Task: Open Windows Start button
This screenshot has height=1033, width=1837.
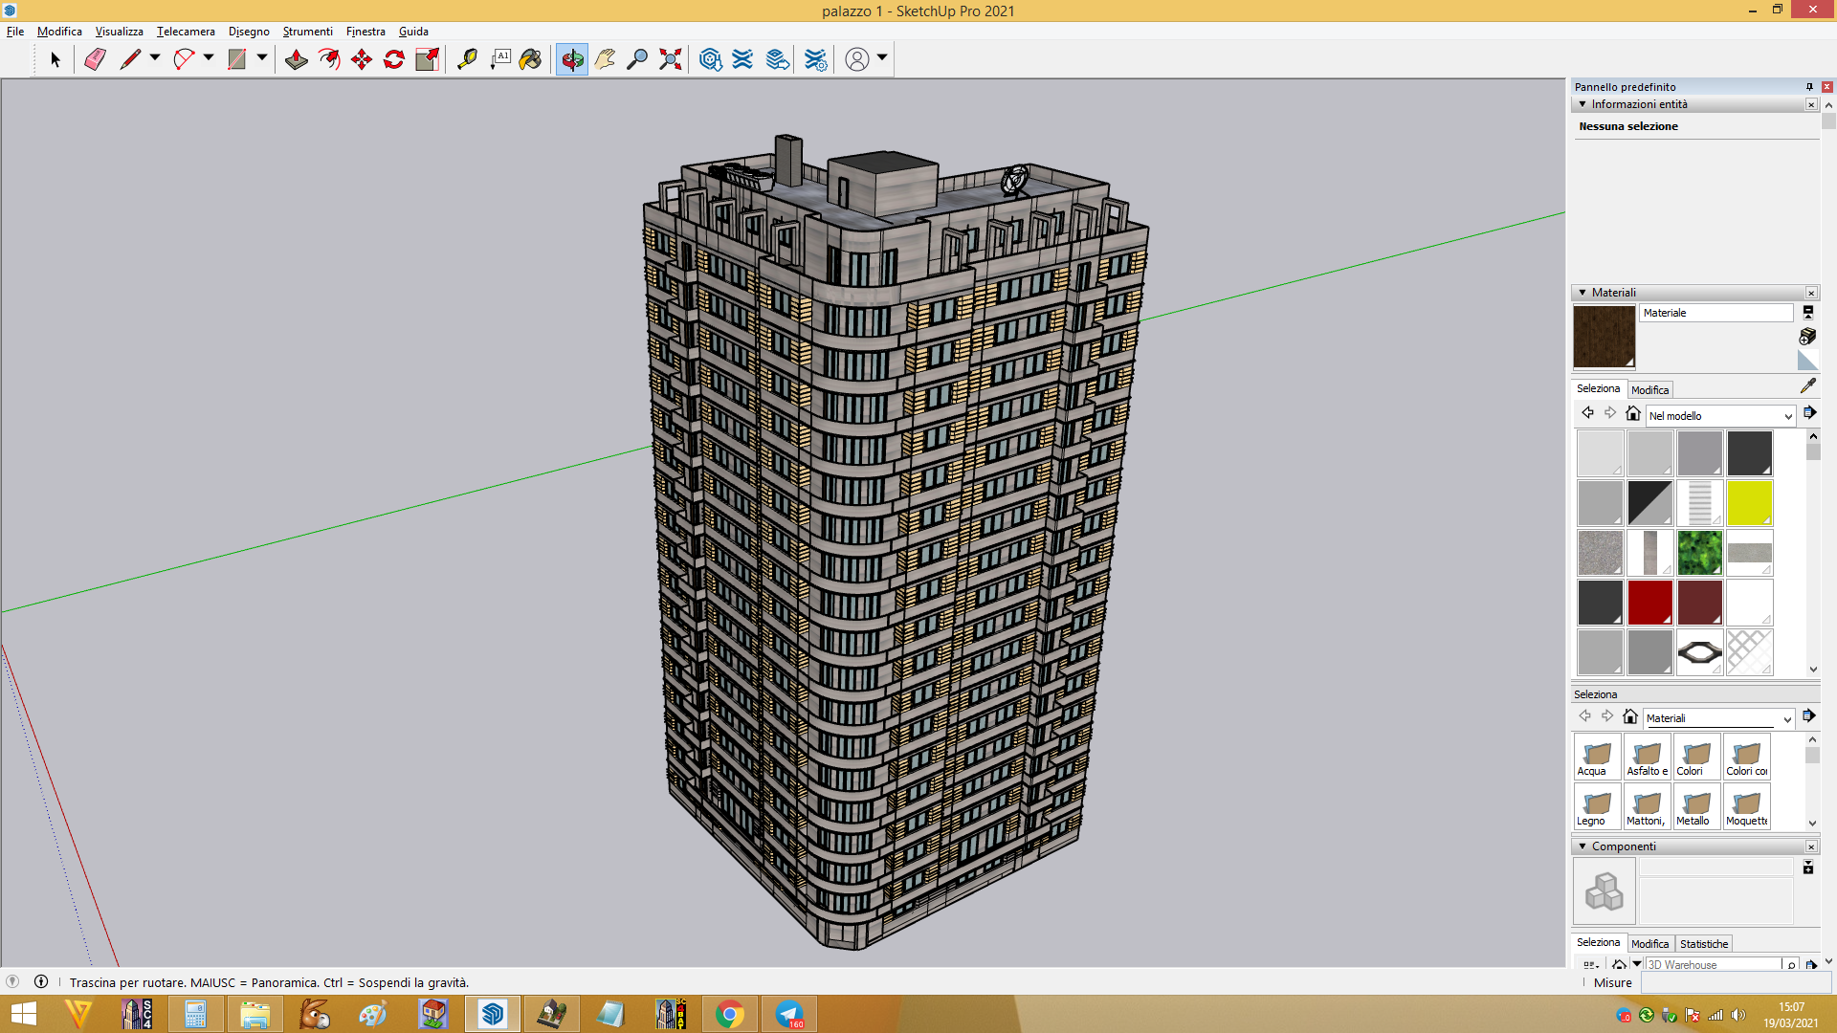Action: tap(23, 1014)
